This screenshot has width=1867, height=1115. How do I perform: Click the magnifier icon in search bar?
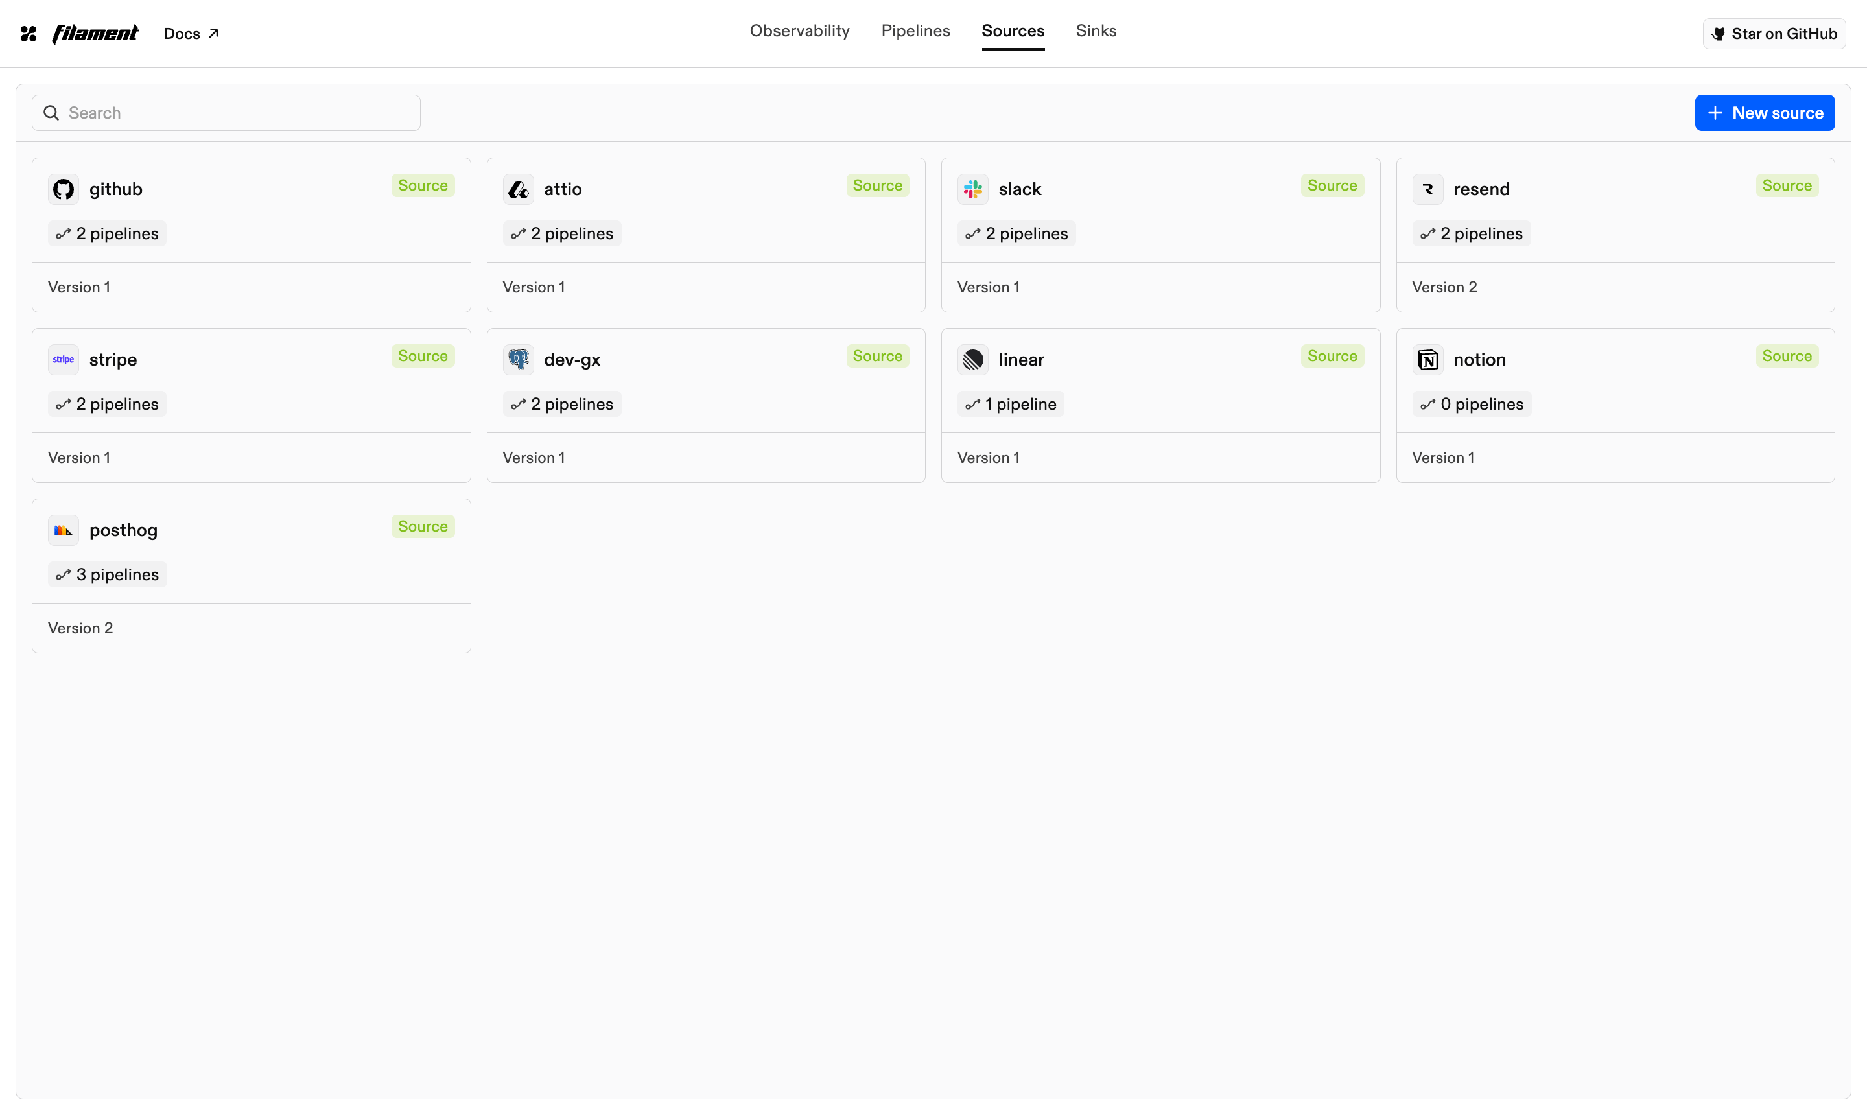click(51, 113)
